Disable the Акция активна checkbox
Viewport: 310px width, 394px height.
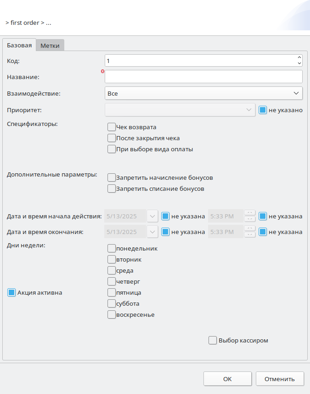(11, 292)
